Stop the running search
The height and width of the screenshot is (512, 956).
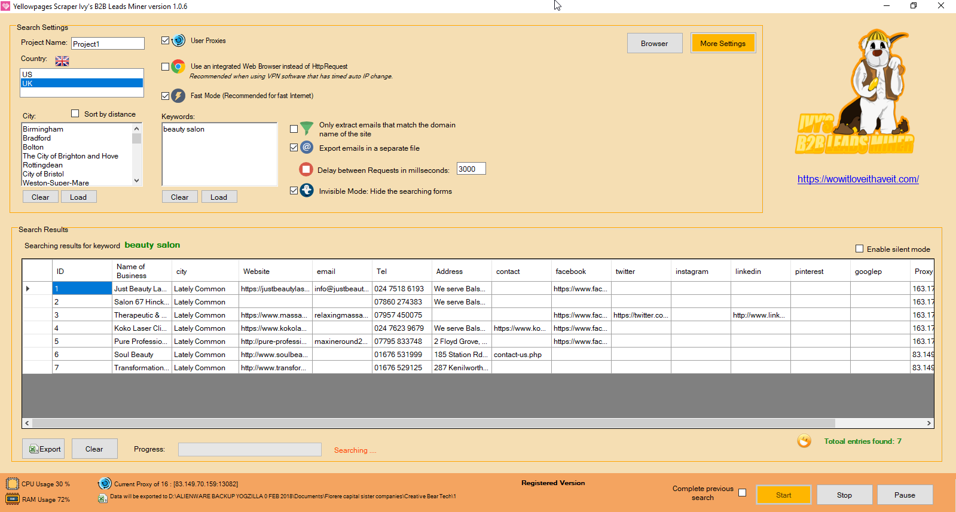point(844,495)
